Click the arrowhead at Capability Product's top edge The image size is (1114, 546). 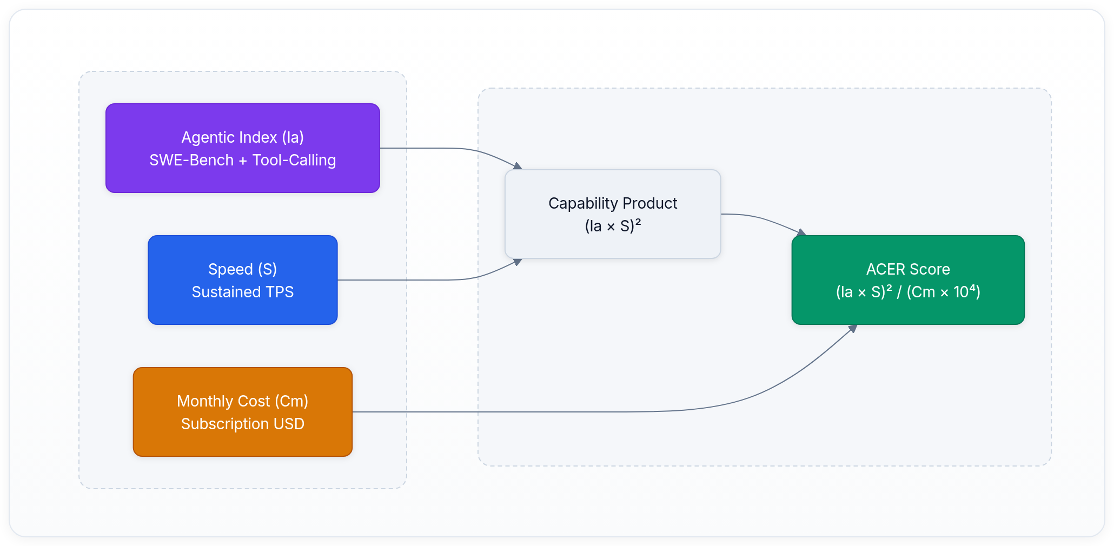(x=518, y=166)
